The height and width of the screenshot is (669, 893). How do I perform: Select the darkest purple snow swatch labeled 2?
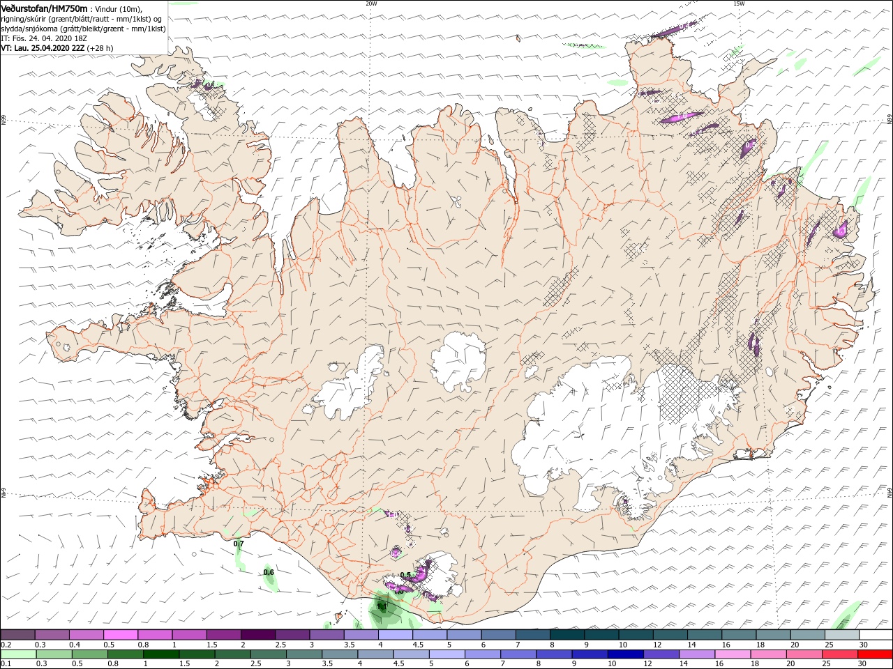257,635
